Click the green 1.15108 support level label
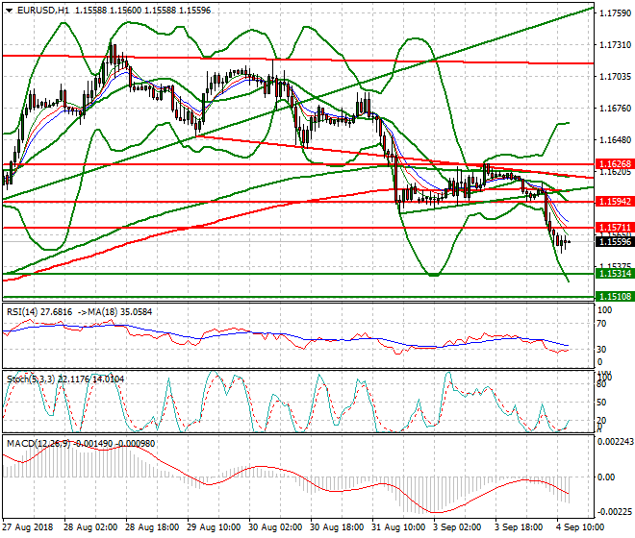 (615, 296)
